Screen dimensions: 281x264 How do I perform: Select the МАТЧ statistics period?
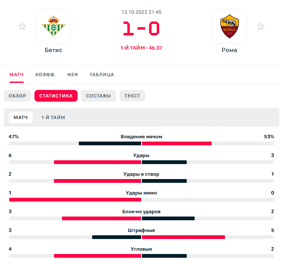21,117
